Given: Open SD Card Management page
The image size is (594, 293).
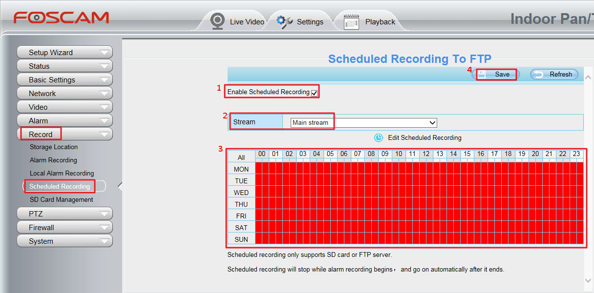Looking at the screenshot, I should (61, 199).
